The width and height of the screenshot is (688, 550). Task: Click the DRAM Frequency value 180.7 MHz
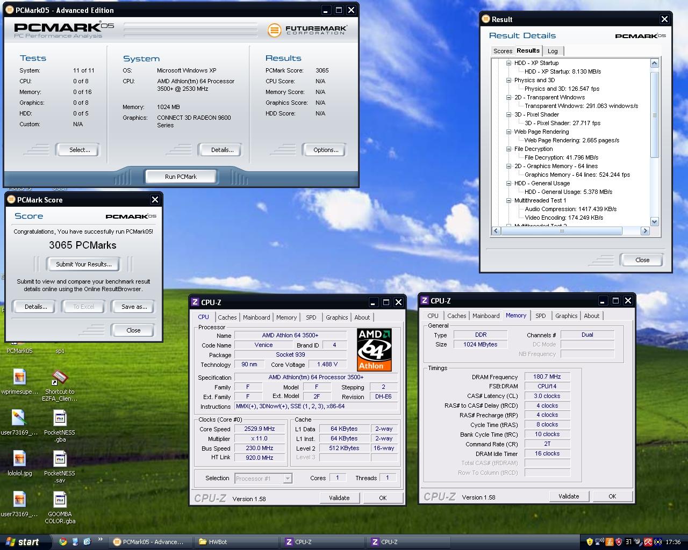coord(547,377)
